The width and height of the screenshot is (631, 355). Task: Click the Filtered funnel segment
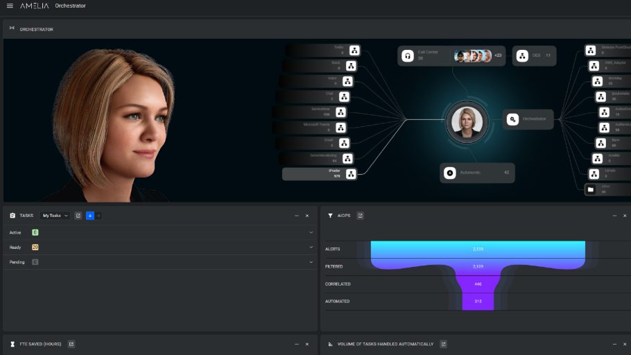click(478, 266)
